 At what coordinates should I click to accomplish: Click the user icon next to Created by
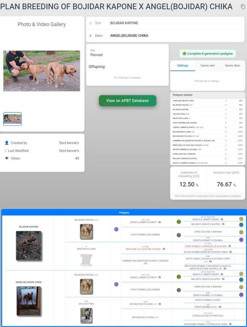coord(7,143)
